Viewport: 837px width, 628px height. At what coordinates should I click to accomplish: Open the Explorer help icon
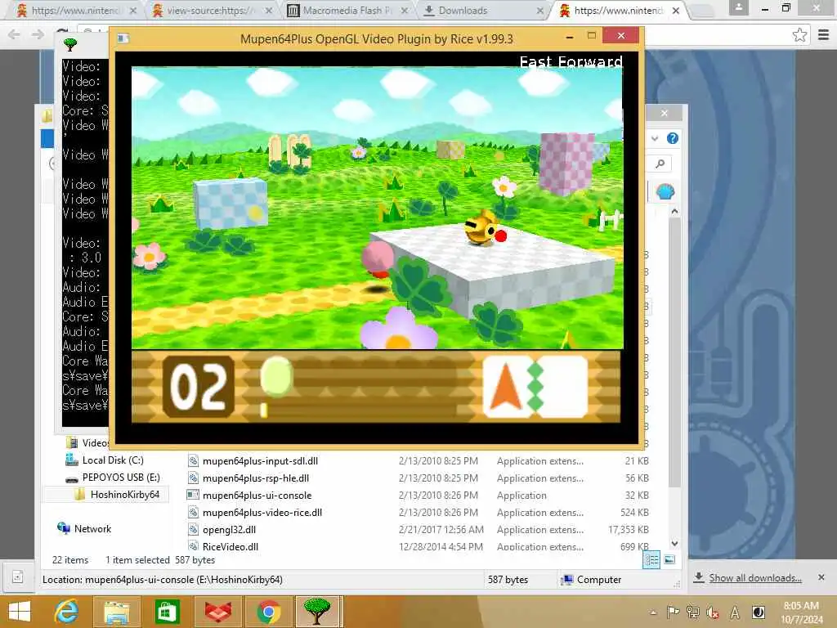coord(673,138)
